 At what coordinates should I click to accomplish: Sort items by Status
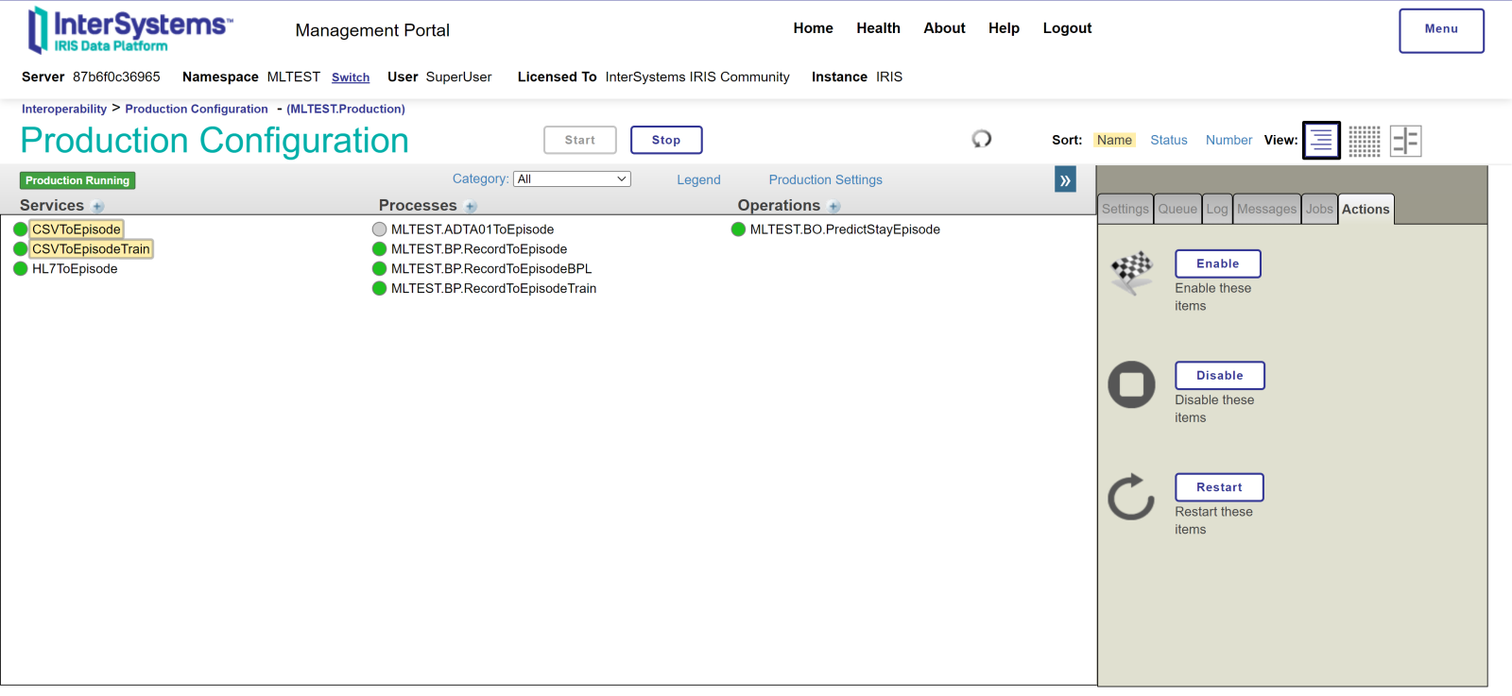(1168, 140)
